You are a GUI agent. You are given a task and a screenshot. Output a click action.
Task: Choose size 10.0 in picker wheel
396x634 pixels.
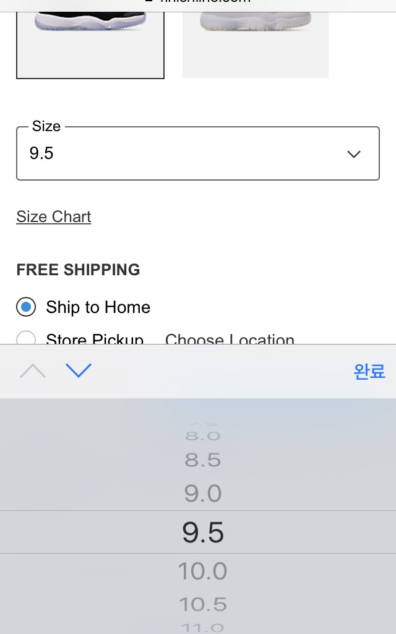click(x=203, y=571)
